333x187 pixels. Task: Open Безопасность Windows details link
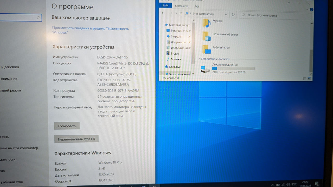pos(90,30)
